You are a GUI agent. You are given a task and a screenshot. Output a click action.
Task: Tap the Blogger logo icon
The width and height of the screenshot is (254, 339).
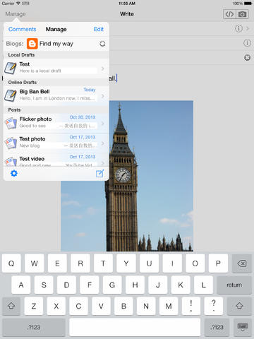(x=32, y=44)
